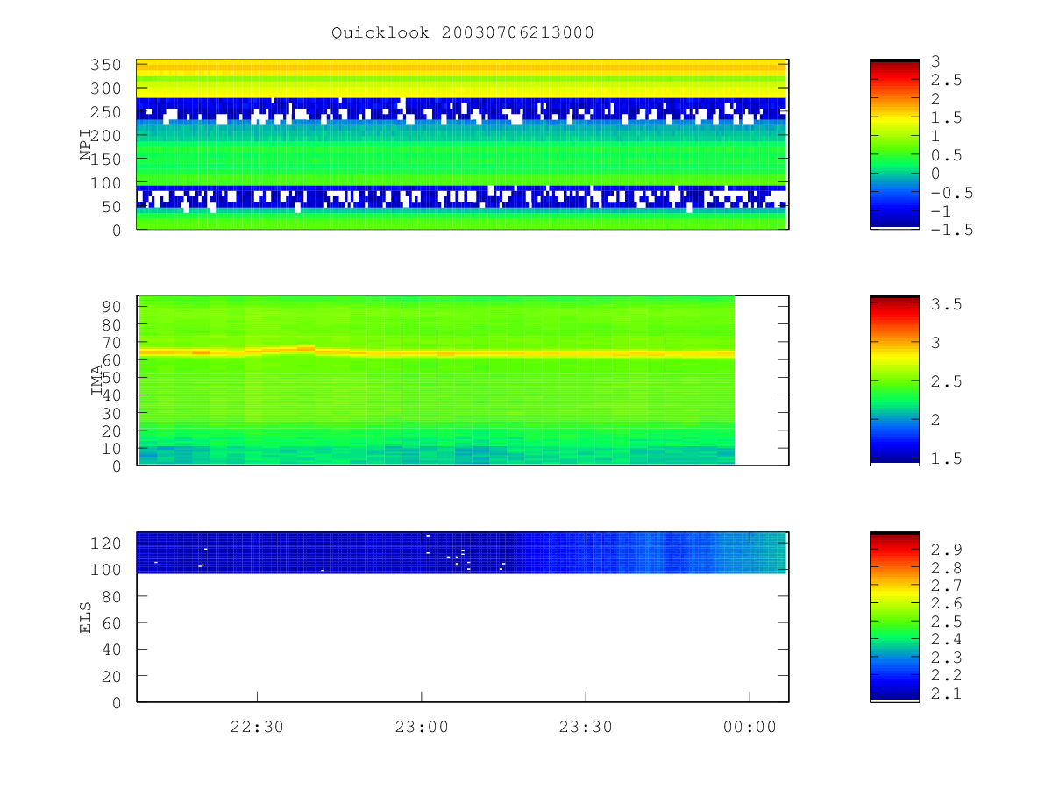Image resolution: width=1052 pixels, height=789 pixels.
Task: Click the "250" tick on NPI axis
Action: click(107, 112)
